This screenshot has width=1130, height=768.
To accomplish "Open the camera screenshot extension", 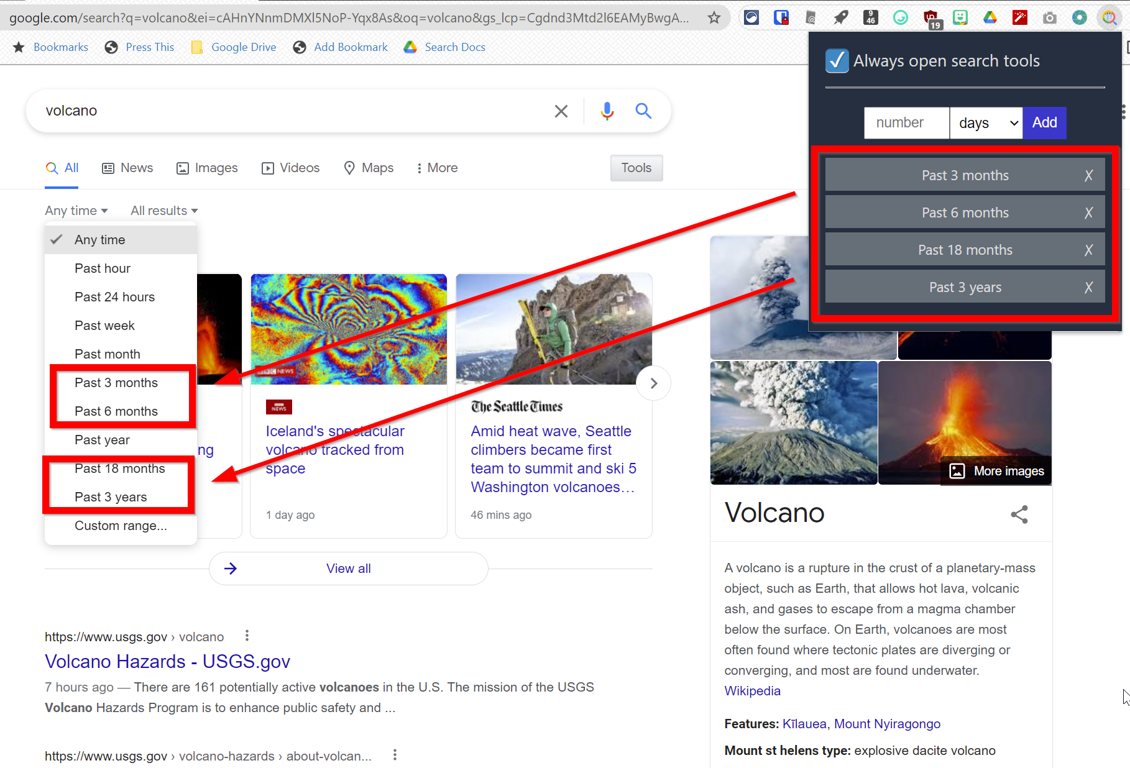I will click(1050, 17).
